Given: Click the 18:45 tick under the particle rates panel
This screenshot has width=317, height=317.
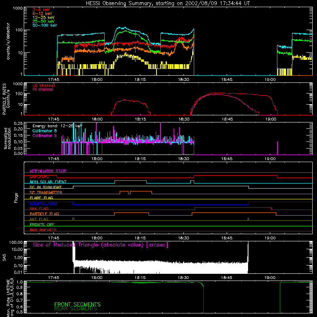Looking at the screenshot, I should tap(227, 119).
